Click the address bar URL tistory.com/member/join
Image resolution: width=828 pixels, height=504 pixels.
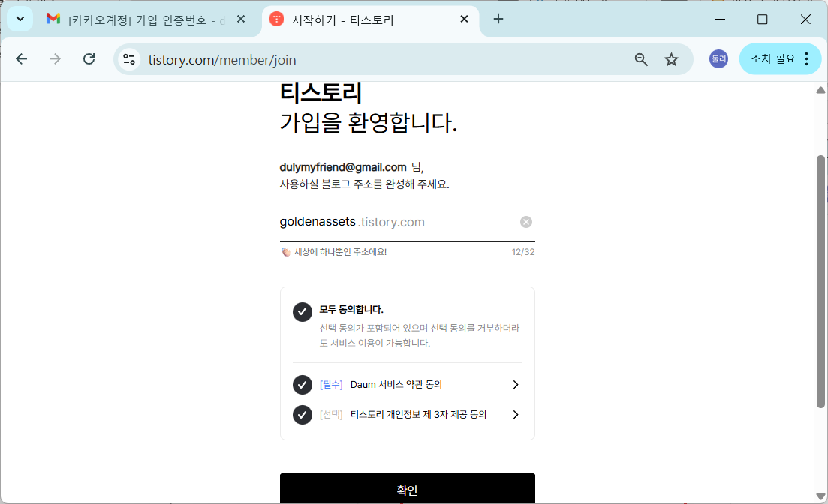pyautogui.click(x=221, y=60)
